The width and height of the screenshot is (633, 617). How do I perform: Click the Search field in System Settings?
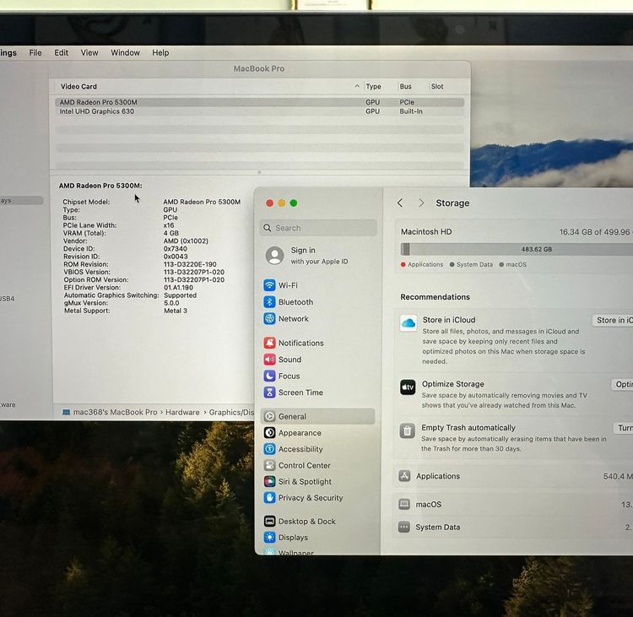pyautogui.click(x=318, y=228)
